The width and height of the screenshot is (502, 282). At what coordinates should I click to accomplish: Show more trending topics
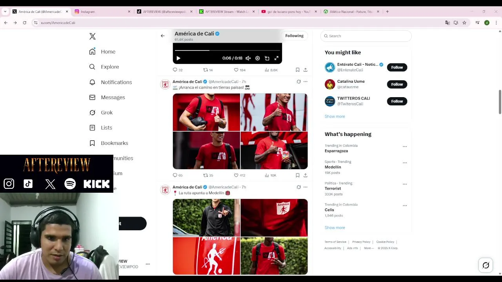point(335,228)
